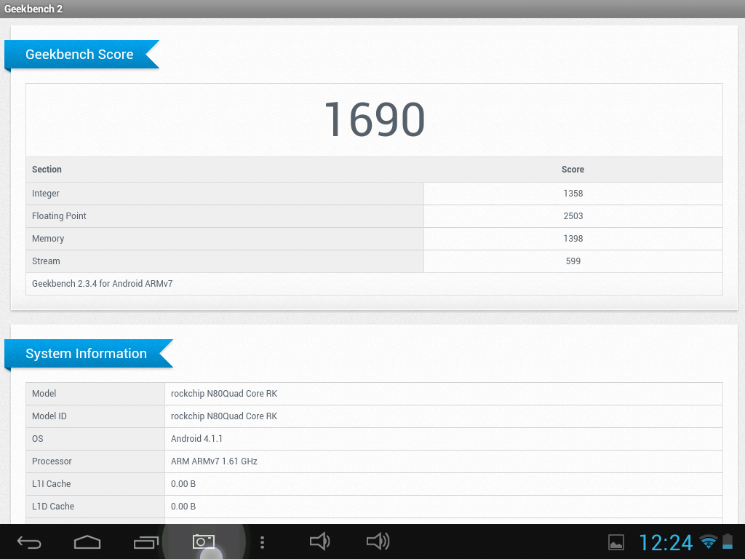745x559 pixels.
Task: Select the System Information banner
Action: pyautogui.click(x=88, y=353)
